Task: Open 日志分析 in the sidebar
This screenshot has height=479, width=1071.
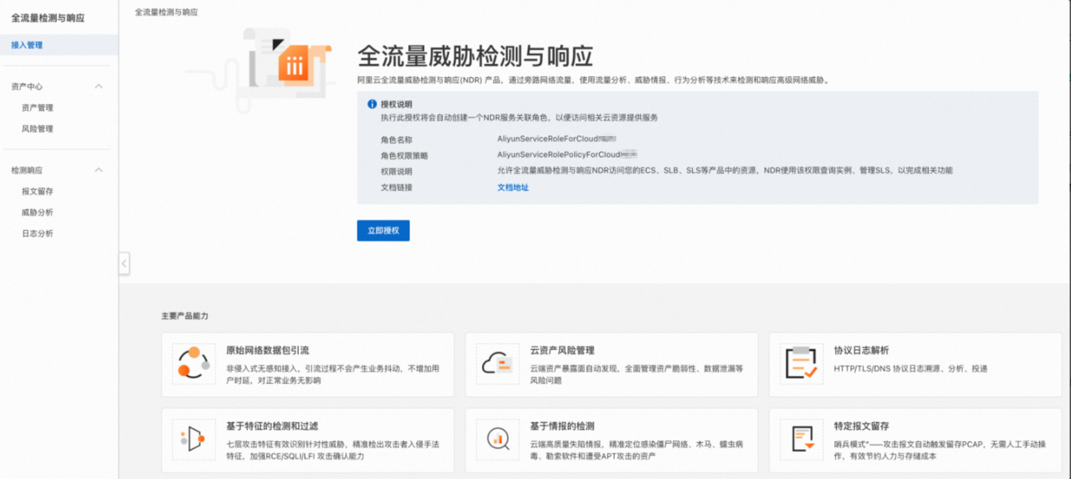Action: 37,233
